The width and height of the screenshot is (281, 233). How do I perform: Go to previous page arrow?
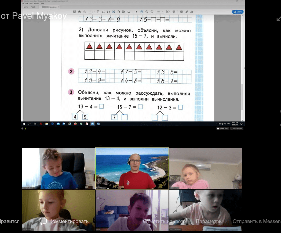[79, 12]
